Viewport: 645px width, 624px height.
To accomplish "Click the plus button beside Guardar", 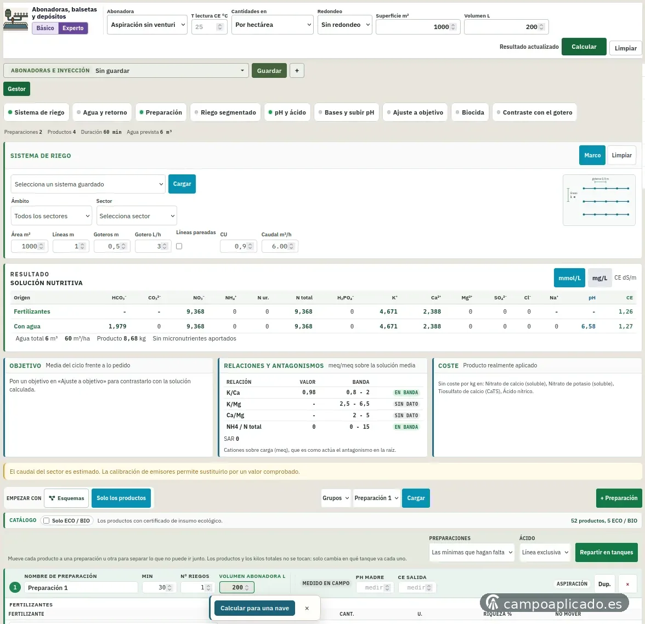I will pos(297,70).
